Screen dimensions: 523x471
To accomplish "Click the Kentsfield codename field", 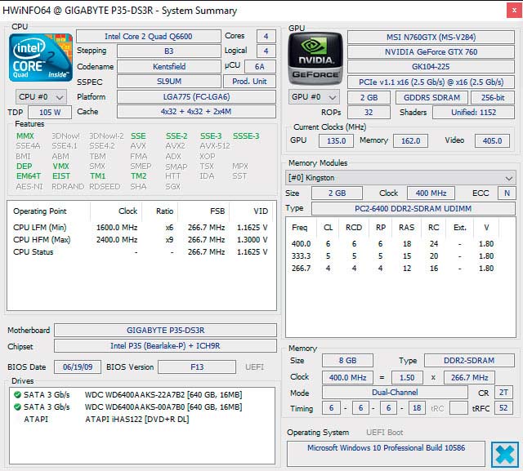I will [169, 67].
